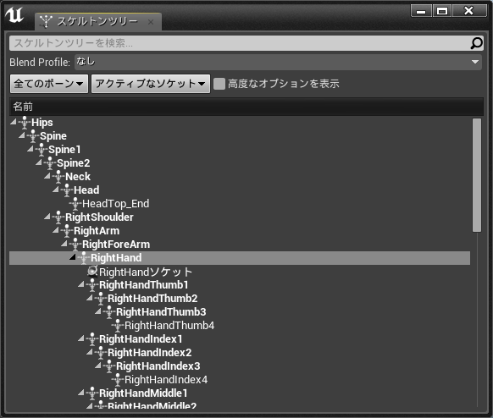493x418 pixels.
Task: Open the アクティブなソケット filter dropdown
Action: tap(151, 84)
